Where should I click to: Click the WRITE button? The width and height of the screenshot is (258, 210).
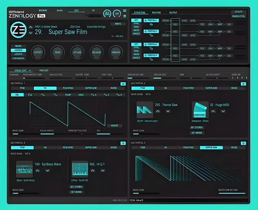coord(118,24)
